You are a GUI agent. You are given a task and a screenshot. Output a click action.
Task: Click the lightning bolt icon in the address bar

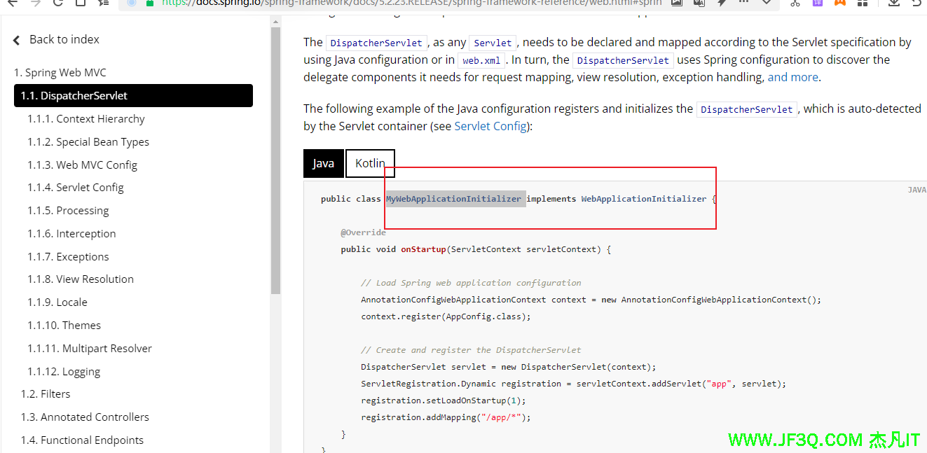pos(722,3)
